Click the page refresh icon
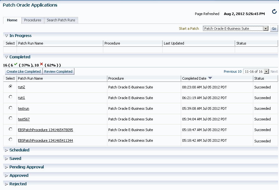Image resolution: width=279 pixels, height=190 pixels. (x=274, y=12)
